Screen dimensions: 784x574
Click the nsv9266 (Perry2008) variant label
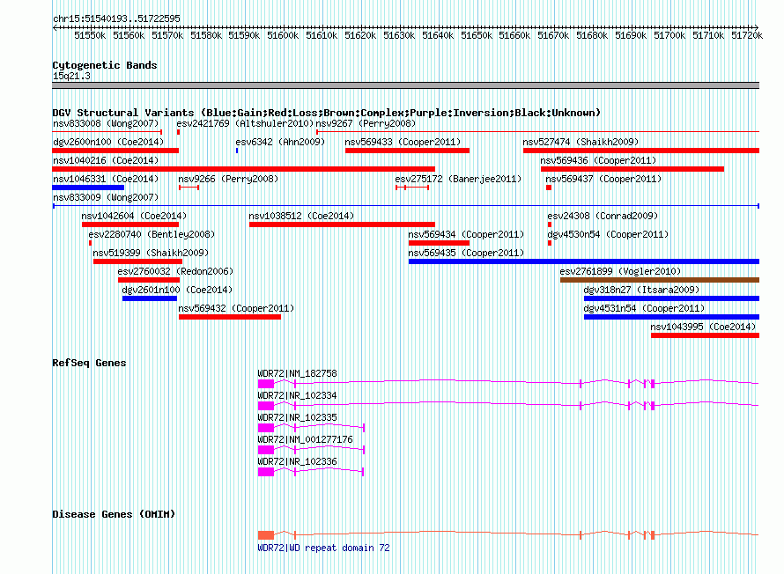click(x=228, y=179)
